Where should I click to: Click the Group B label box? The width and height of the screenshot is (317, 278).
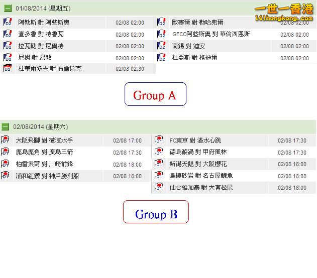(156, 214)
